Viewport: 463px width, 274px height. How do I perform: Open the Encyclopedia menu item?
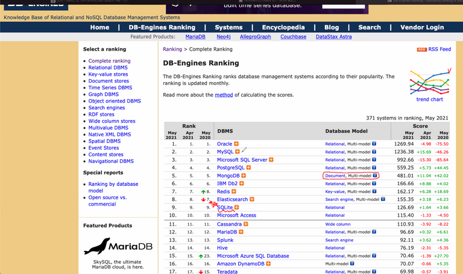[x=283, y=28]
